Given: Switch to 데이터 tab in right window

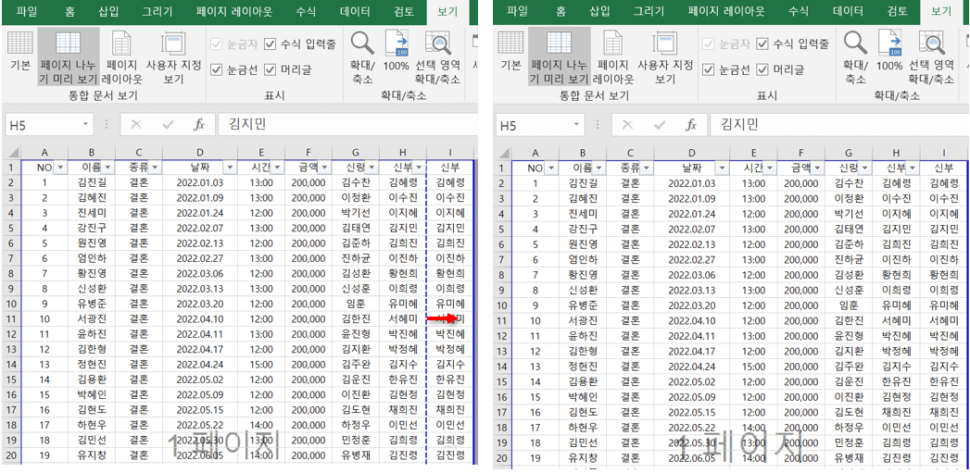Looking at the screenshot, I should pyautogui.click(x=848, y=11).
